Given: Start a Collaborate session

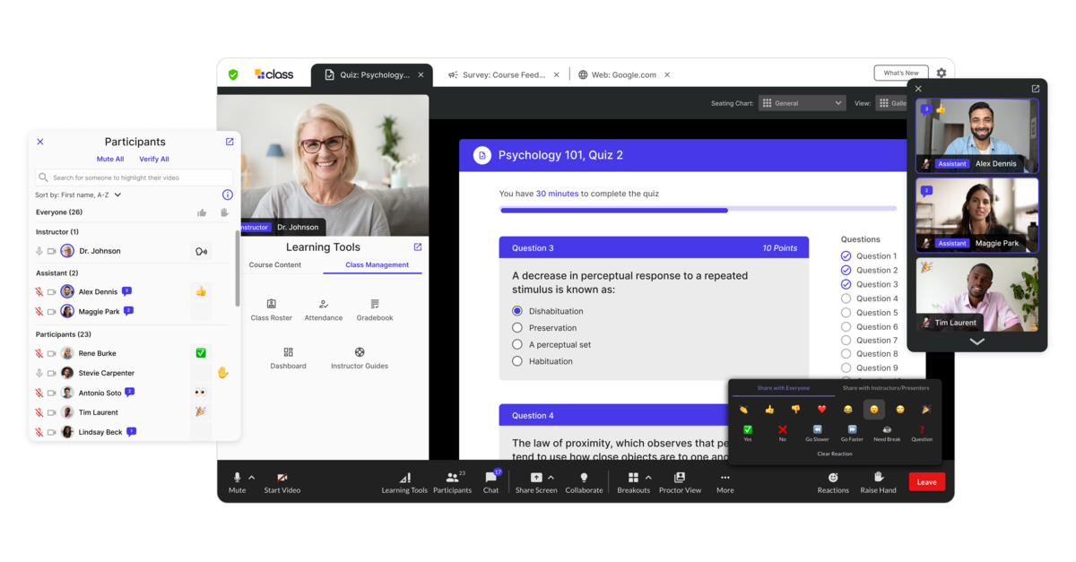Looking at the screenshot, I should pyautogui.click(x=584, y=481).
